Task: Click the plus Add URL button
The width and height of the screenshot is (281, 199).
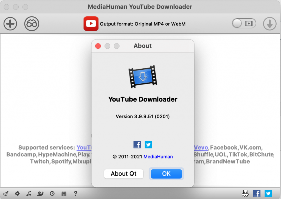Action: coord(10,24)
